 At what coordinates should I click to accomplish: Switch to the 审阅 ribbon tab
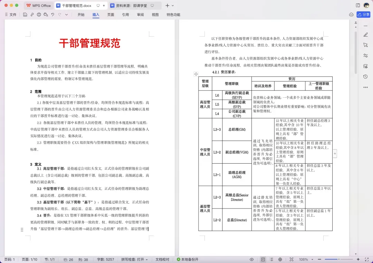pos(140,14)
